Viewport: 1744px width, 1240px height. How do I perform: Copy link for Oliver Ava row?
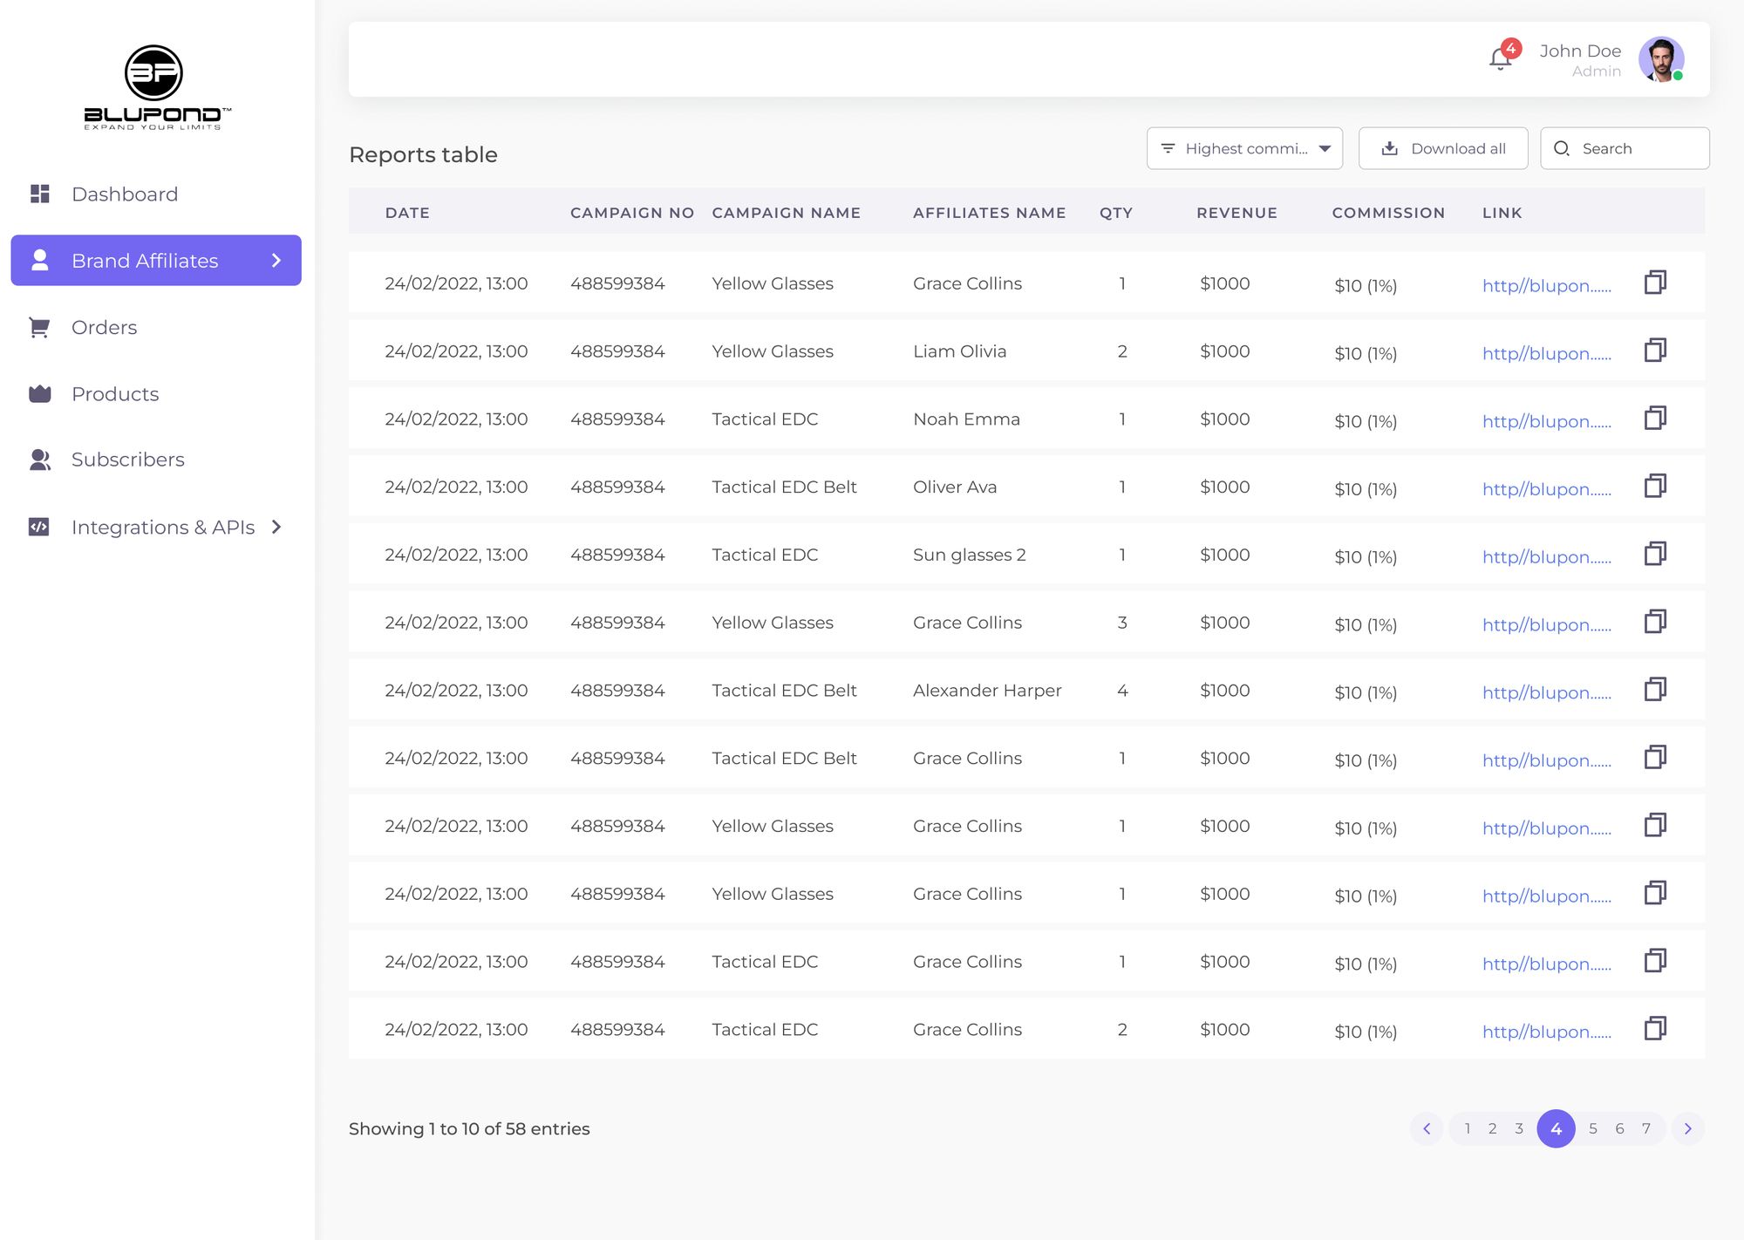tap(1654, 487)
